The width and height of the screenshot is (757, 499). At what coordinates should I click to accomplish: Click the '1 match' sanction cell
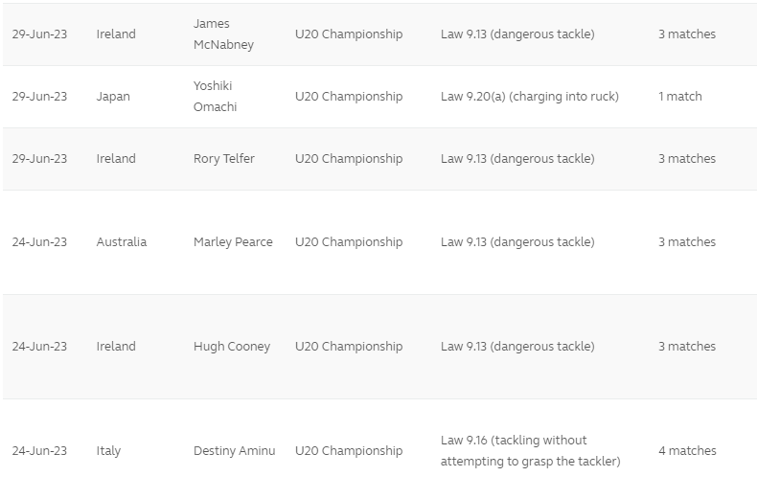coord(680,97)
